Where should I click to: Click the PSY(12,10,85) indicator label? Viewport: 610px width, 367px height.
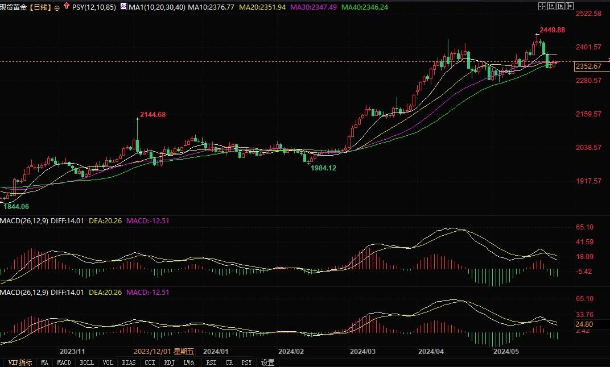[94, 7]
